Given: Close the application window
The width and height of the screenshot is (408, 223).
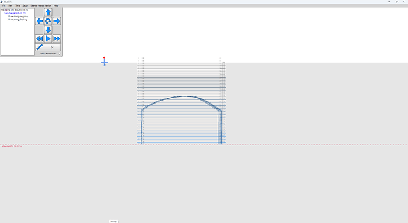Looking at the screenshot, I should tap(404, 2).
